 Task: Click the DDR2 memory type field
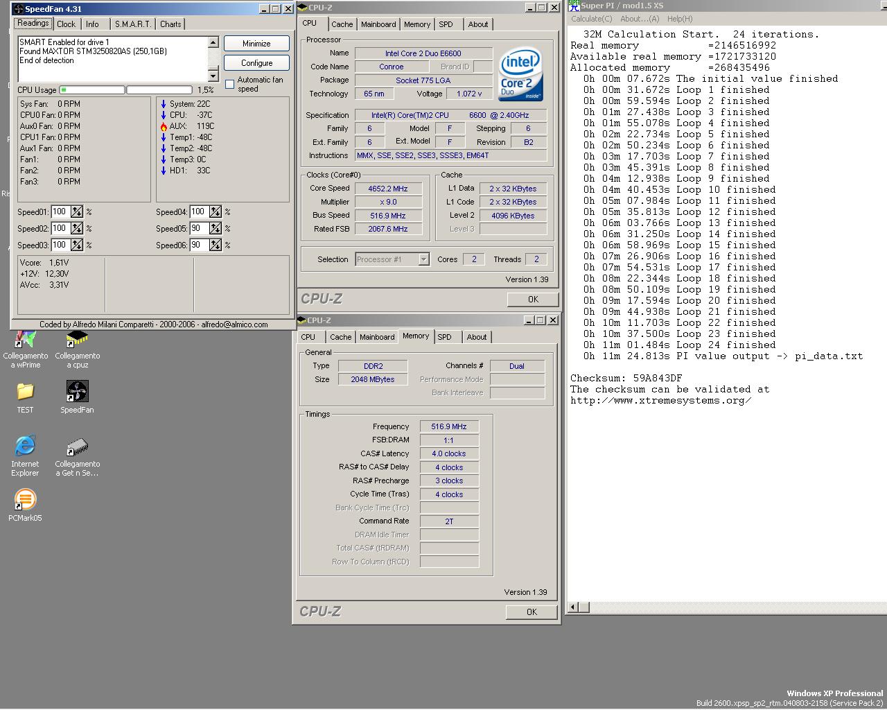tap(373, 366)
